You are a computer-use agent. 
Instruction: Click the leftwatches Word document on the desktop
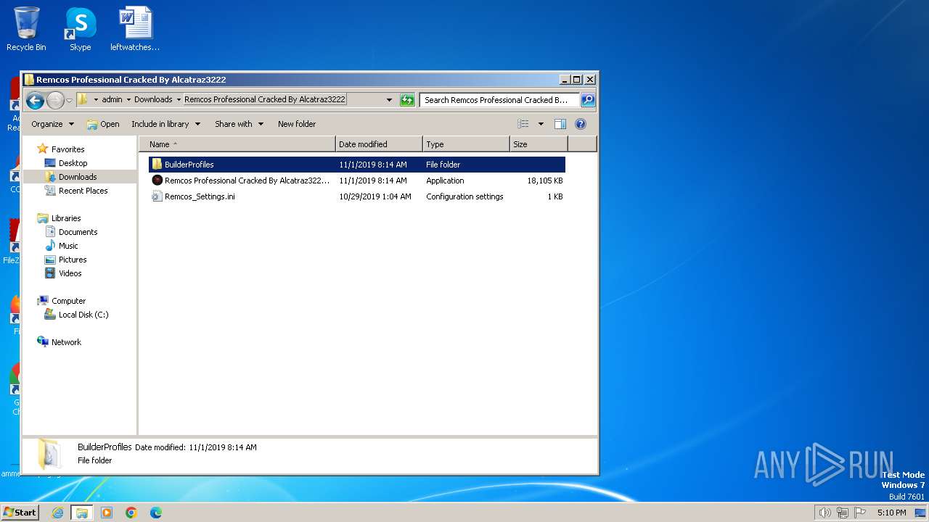pyautogui.click(x=135, y=30)
